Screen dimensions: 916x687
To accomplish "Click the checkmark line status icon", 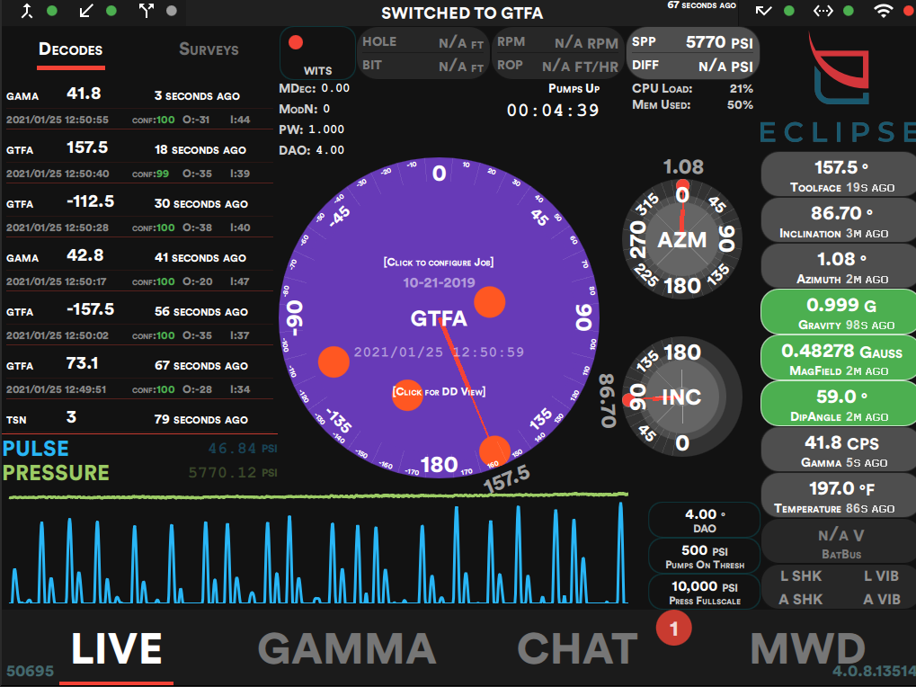I will click(x=764, y=12).
